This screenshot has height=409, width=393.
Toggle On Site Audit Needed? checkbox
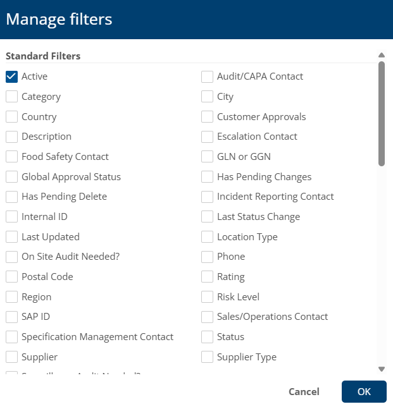pos(11,257)
